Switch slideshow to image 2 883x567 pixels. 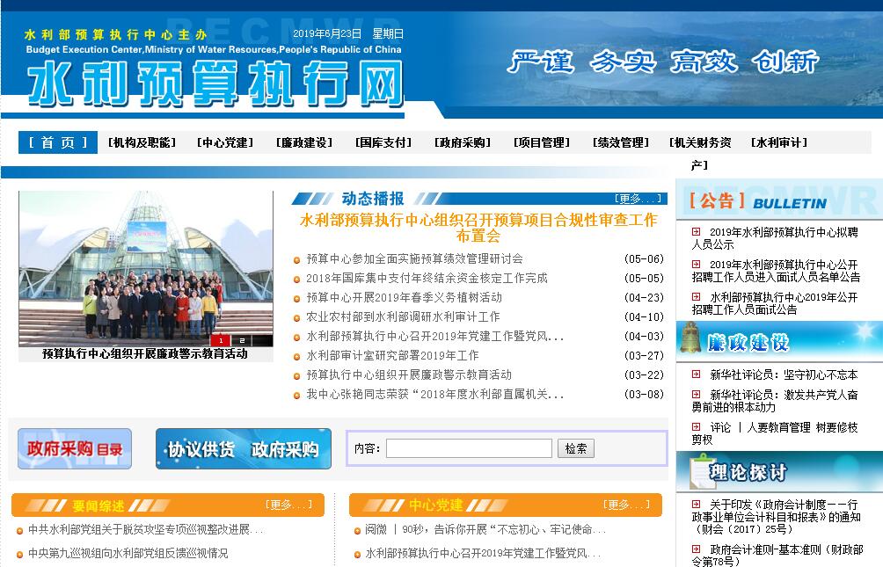(x=240, y=340)
